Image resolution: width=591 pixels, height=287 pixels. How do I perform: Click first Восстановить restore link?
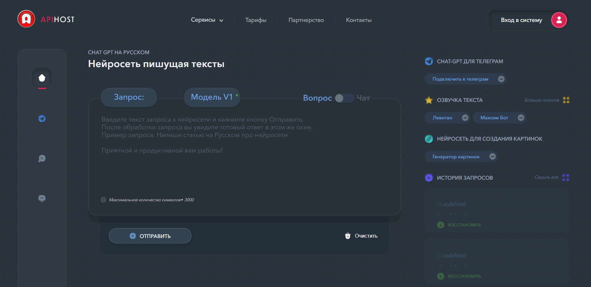point(464,225)
